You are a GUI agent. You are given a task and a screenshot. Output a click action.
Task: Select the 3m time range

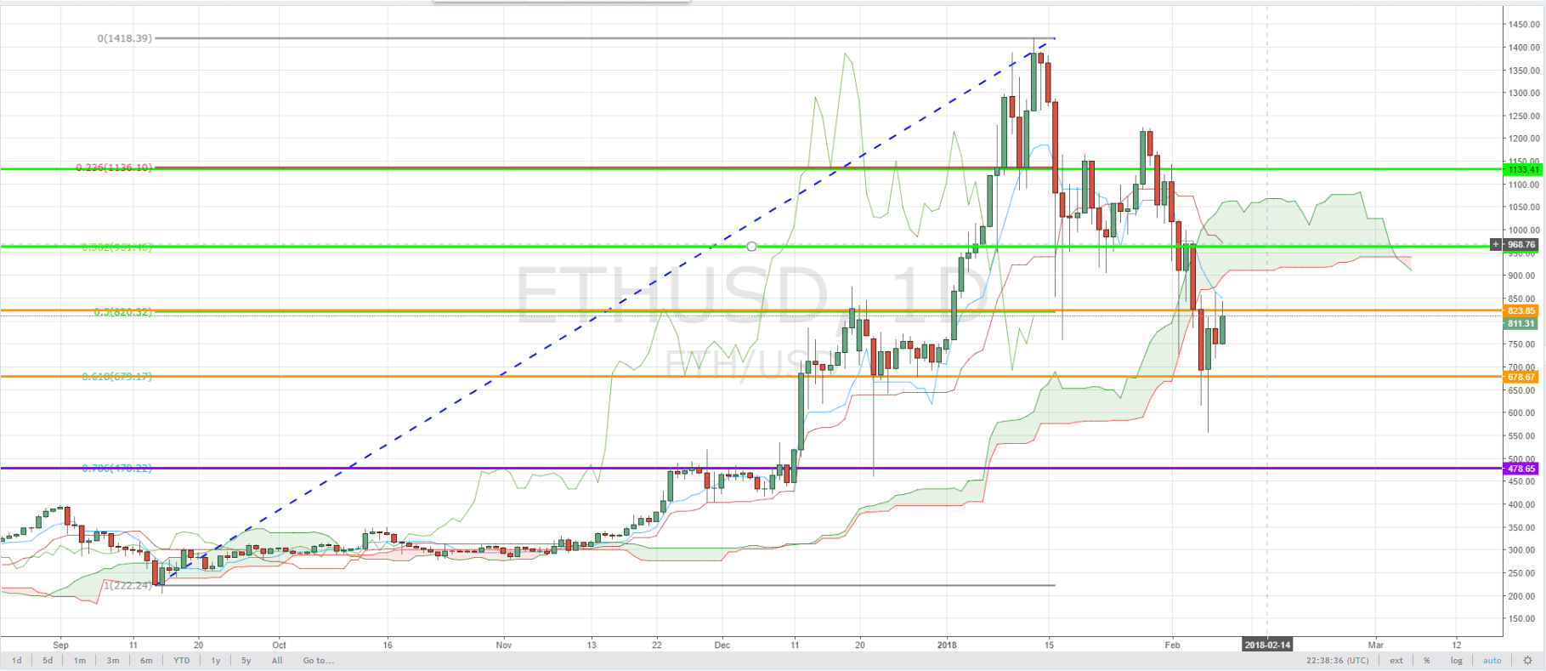click(x=113, y=661)
